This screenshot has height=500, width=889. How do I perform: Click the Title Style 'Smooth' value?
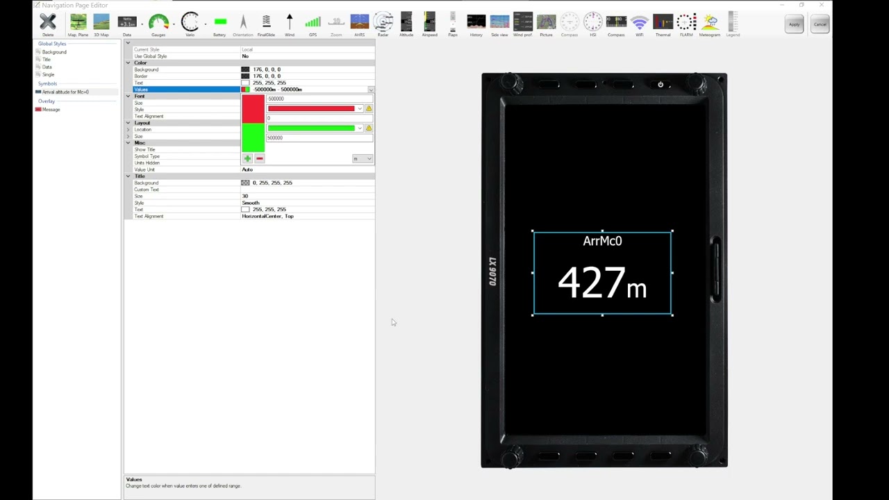tap(250, 203)
